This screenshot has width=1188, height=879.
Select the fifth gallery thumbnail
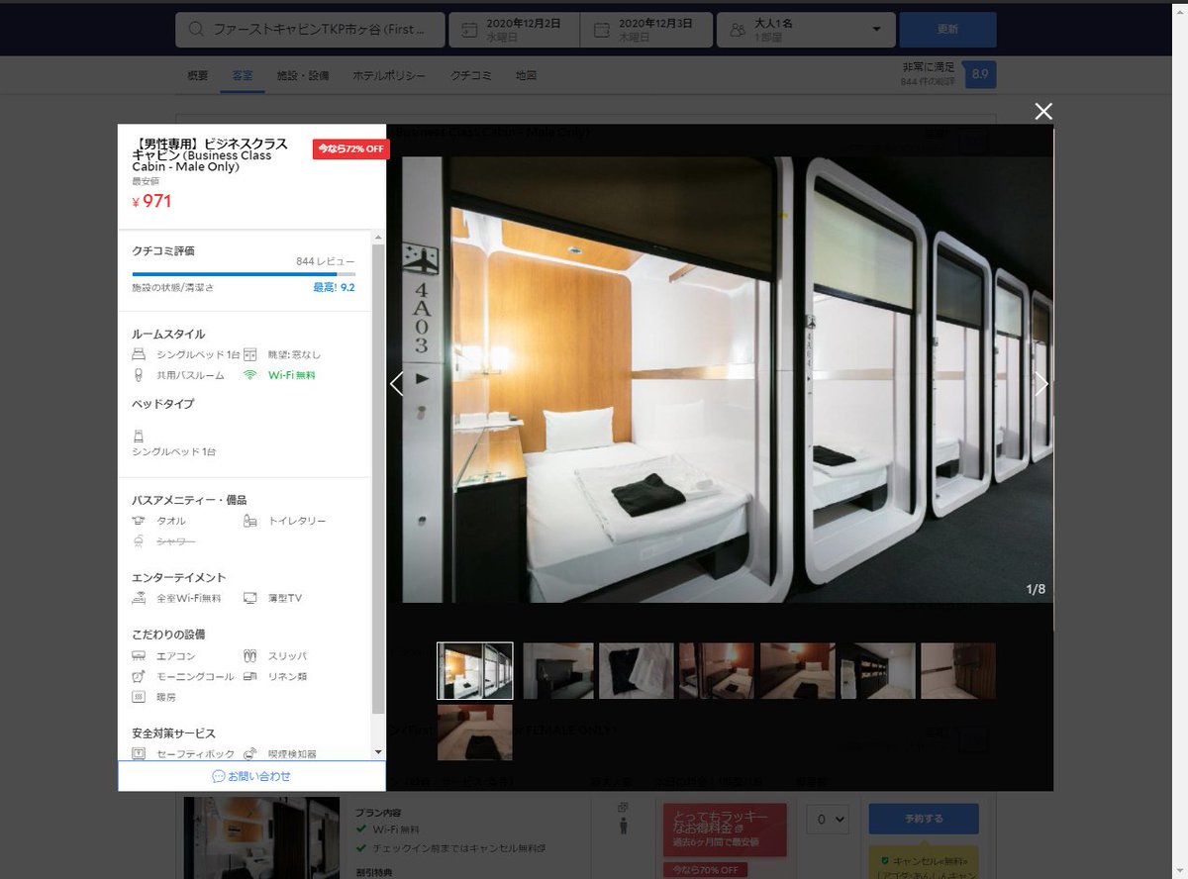coord(798,671)
